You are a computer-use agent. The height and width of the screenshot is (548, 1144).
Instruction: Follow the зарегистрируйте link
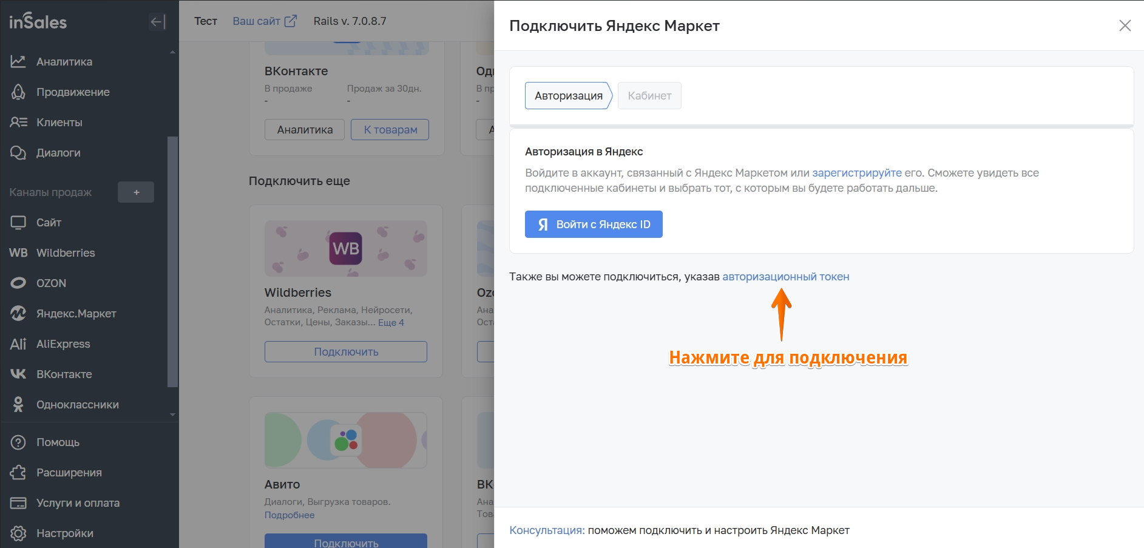coord(857,173)
